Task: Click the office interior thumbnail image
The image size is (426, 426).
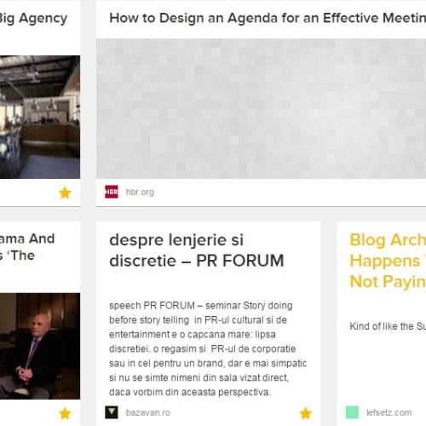Action: pyautogui.click(x=40, y=117)
